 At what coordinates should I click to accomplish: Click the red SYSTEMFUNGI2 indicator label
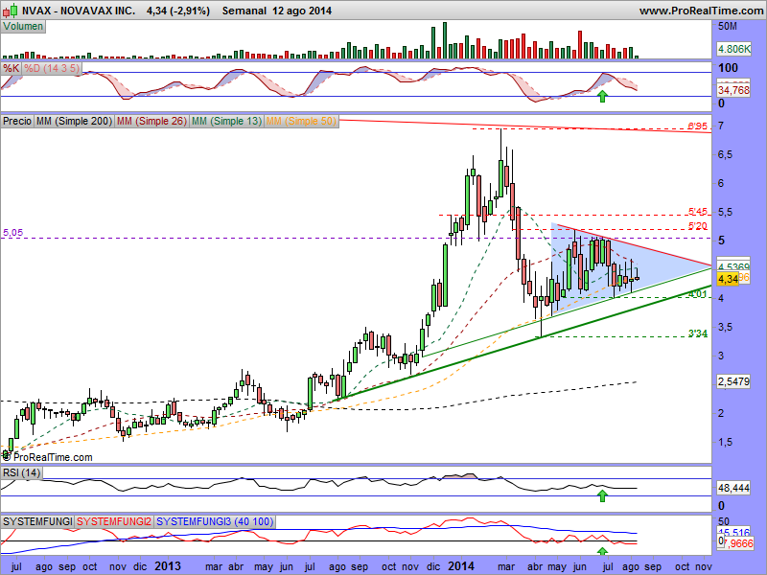point(113,521)
